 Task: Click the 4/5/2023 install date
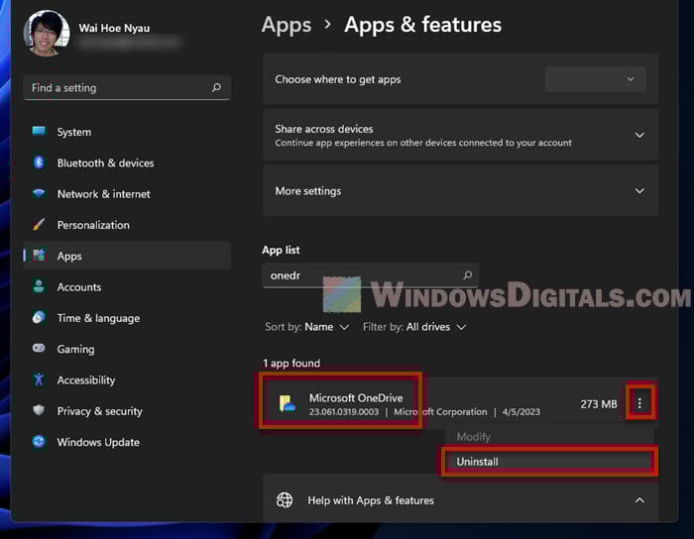[x=520, y=411]
